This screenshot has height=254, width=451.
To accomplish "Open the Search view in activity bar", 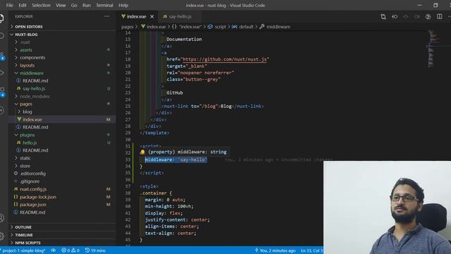I will [x=1, y=36].
